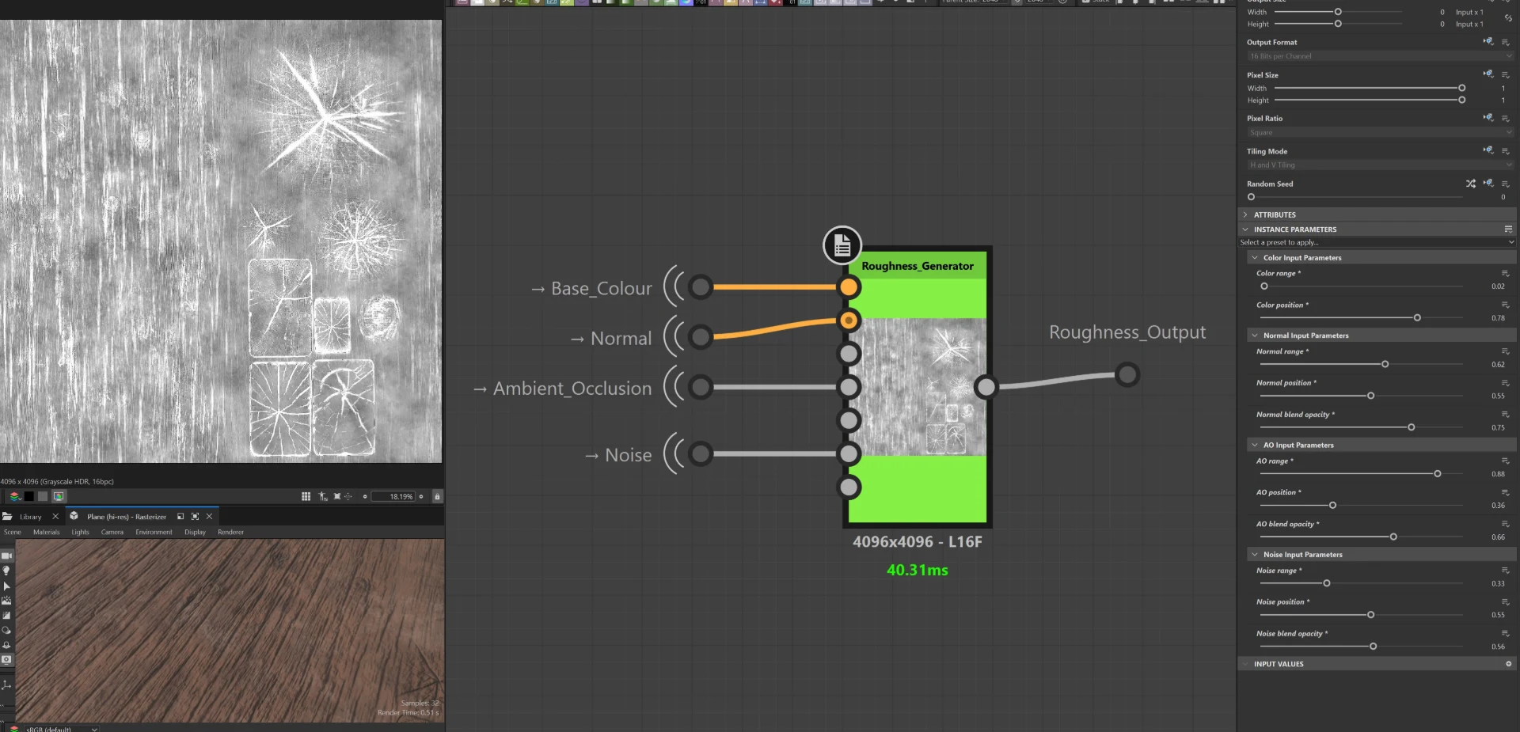Open the Renderer menu in 3D view
1520x732 pixels.
pos(230,533)
